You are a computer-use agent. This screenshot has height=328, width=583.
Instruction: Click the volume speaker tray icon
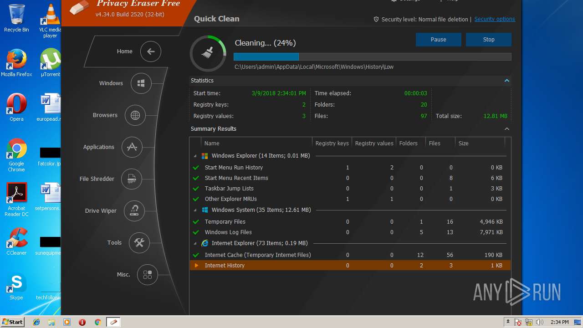[x=540, y=322]
